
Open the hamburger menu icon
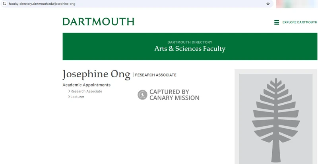(x=277, y=22)
